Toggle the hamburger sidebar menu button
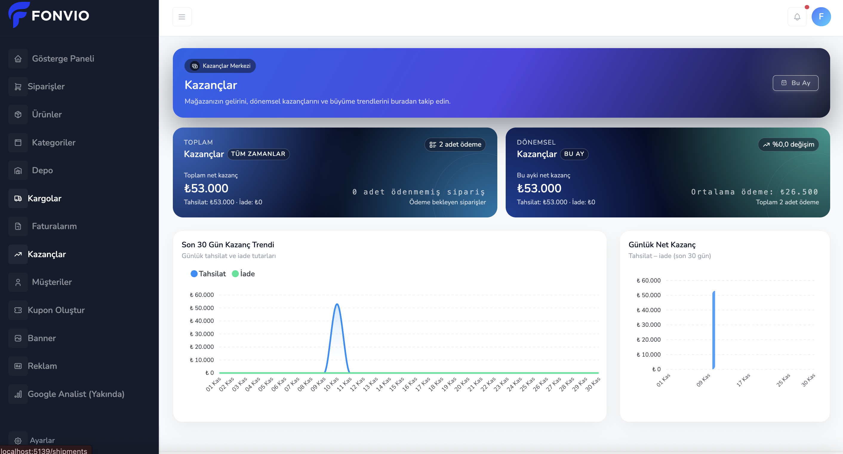 click(181, 17)
